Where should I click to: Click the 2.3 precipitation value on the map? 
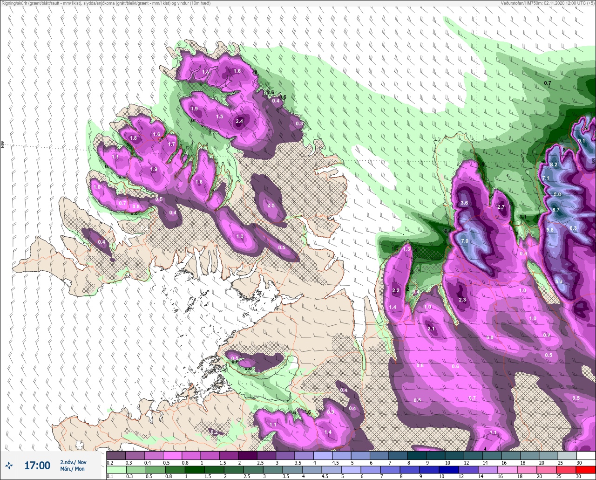(x=462, y=300)
